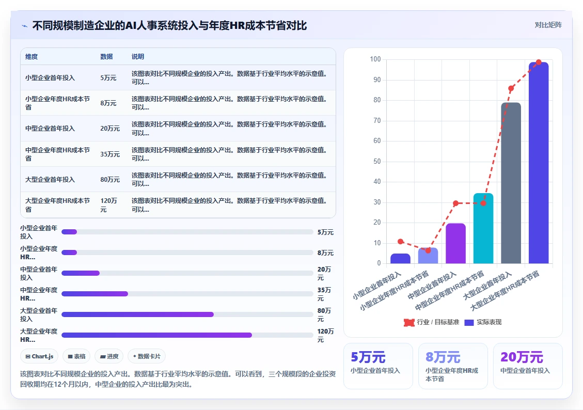583x410 pixels.
Task: Click the gray 大型企业首年投入 chart bar
Action: coord(511,183)
